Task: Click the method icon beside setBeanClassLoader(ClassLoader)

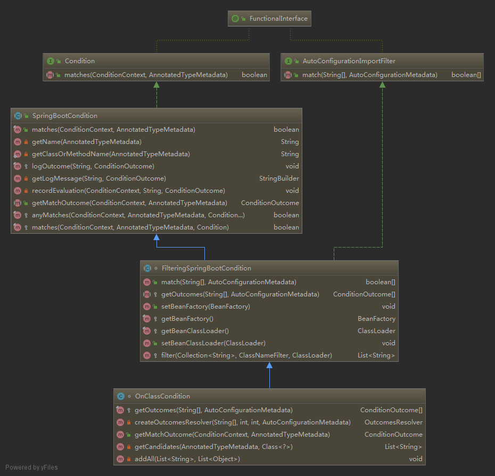Action: [x=147, y=343]
